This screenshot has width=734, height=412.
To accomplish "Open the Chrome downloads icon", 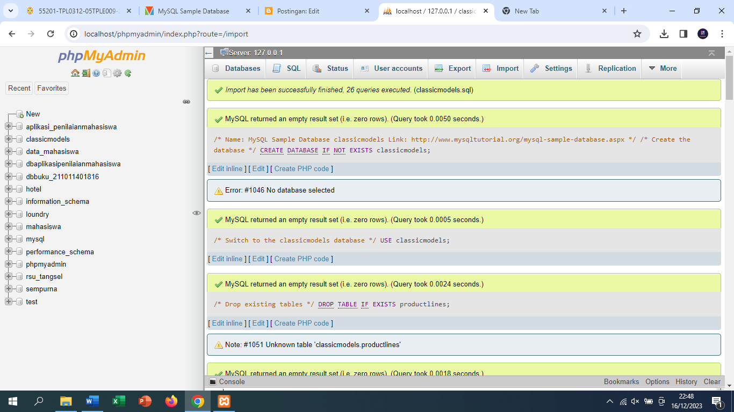I will [x=664, y=34].
